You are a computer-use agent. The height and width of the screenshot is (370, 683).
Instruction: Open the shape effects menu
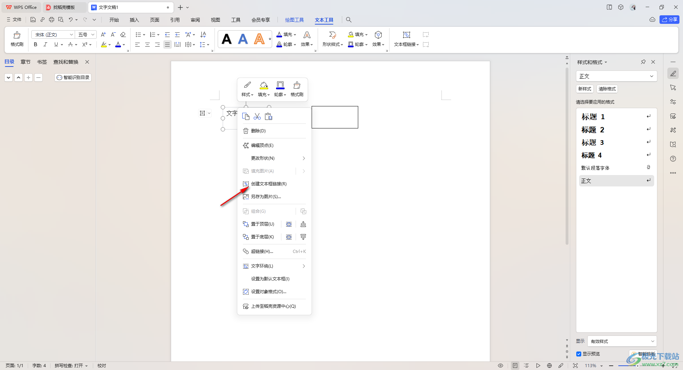tap(378, 39)
